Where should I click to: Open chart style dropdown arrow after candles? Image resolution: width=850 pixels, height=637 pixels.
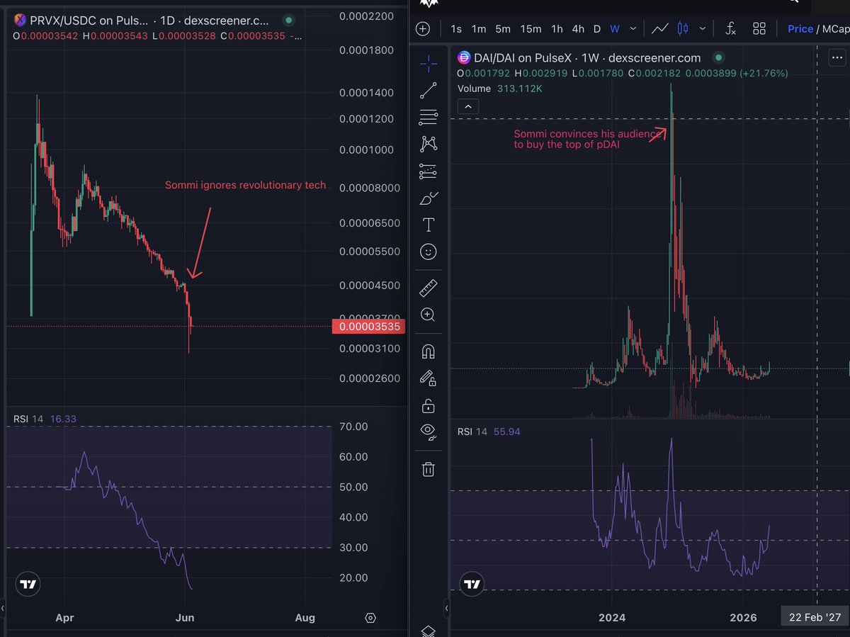pos(703,29)
